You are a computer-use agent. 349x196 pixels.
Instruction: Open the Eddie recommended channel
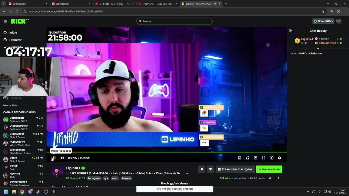pos(23,159)
